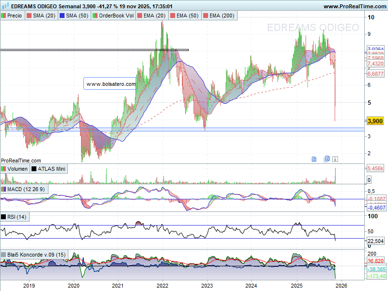Screen dimensions: 388x291
Task: Toggle the SMA (20) indicator label
Action: pos(44,16)
